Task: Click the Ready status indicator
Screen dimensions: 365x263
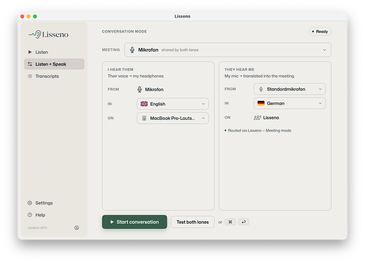Action: click(x=320, y=32)
